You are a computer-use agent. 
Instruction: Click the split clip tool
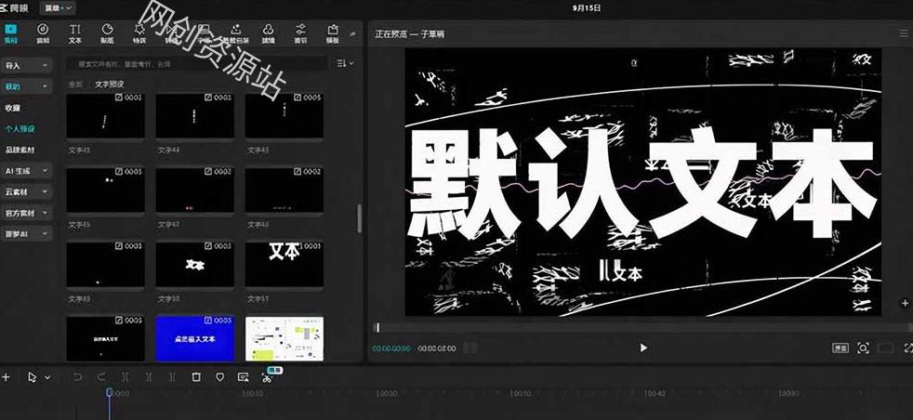125,377
